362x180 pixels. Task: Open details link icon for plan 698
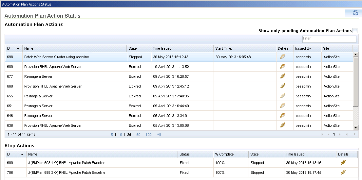pyautogui.click(x=282, y=57)
